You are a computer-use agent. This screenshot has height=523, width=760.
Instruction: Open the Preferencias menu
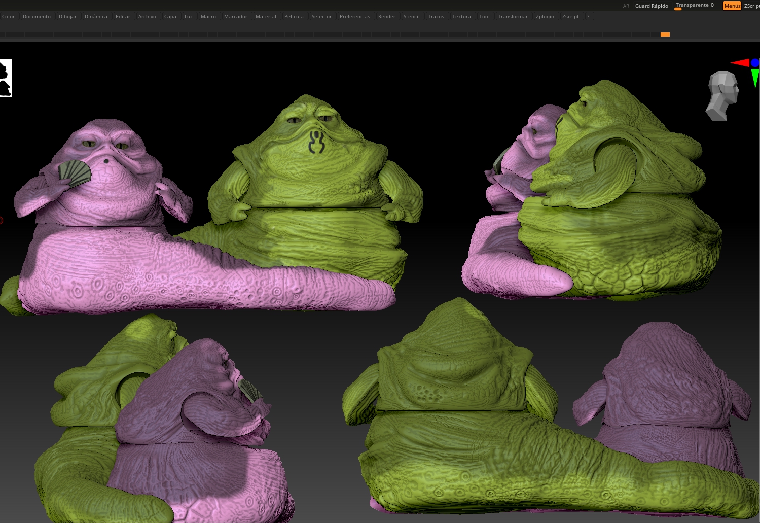tap(355, 16)
